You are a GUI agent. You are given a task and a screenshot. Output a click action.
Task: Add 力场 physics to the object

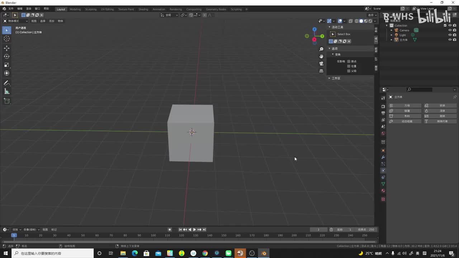[x=405, y=106]
